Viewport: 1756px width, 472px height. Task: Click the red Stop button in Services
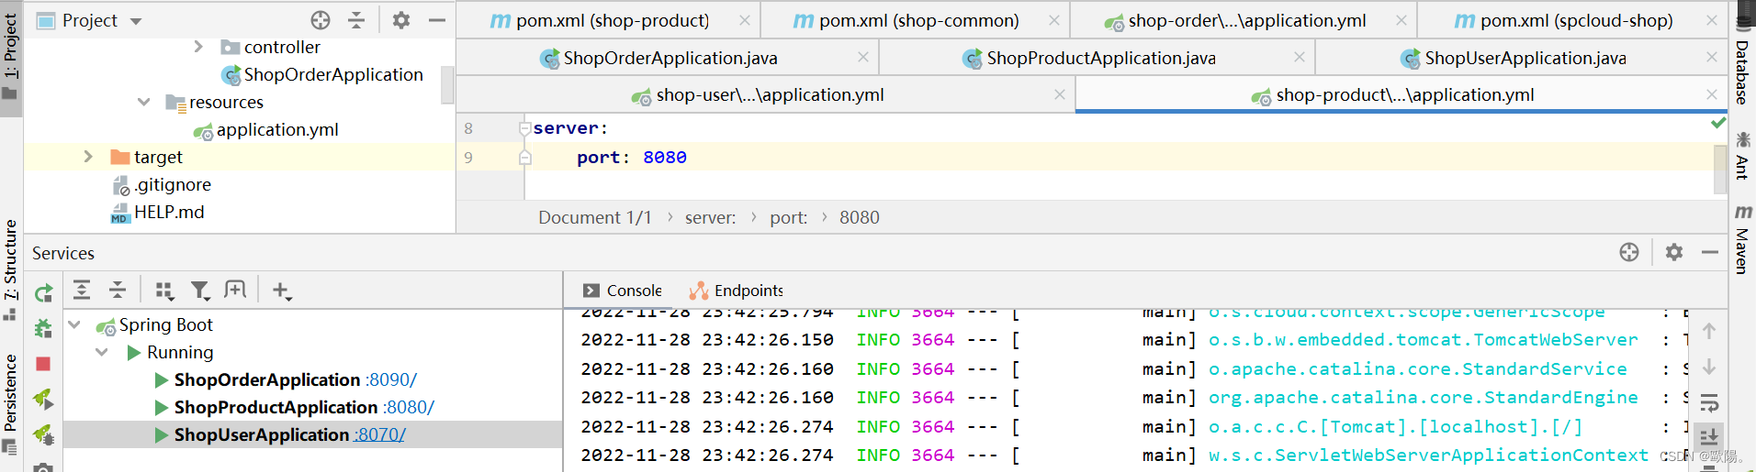[43, 364]
